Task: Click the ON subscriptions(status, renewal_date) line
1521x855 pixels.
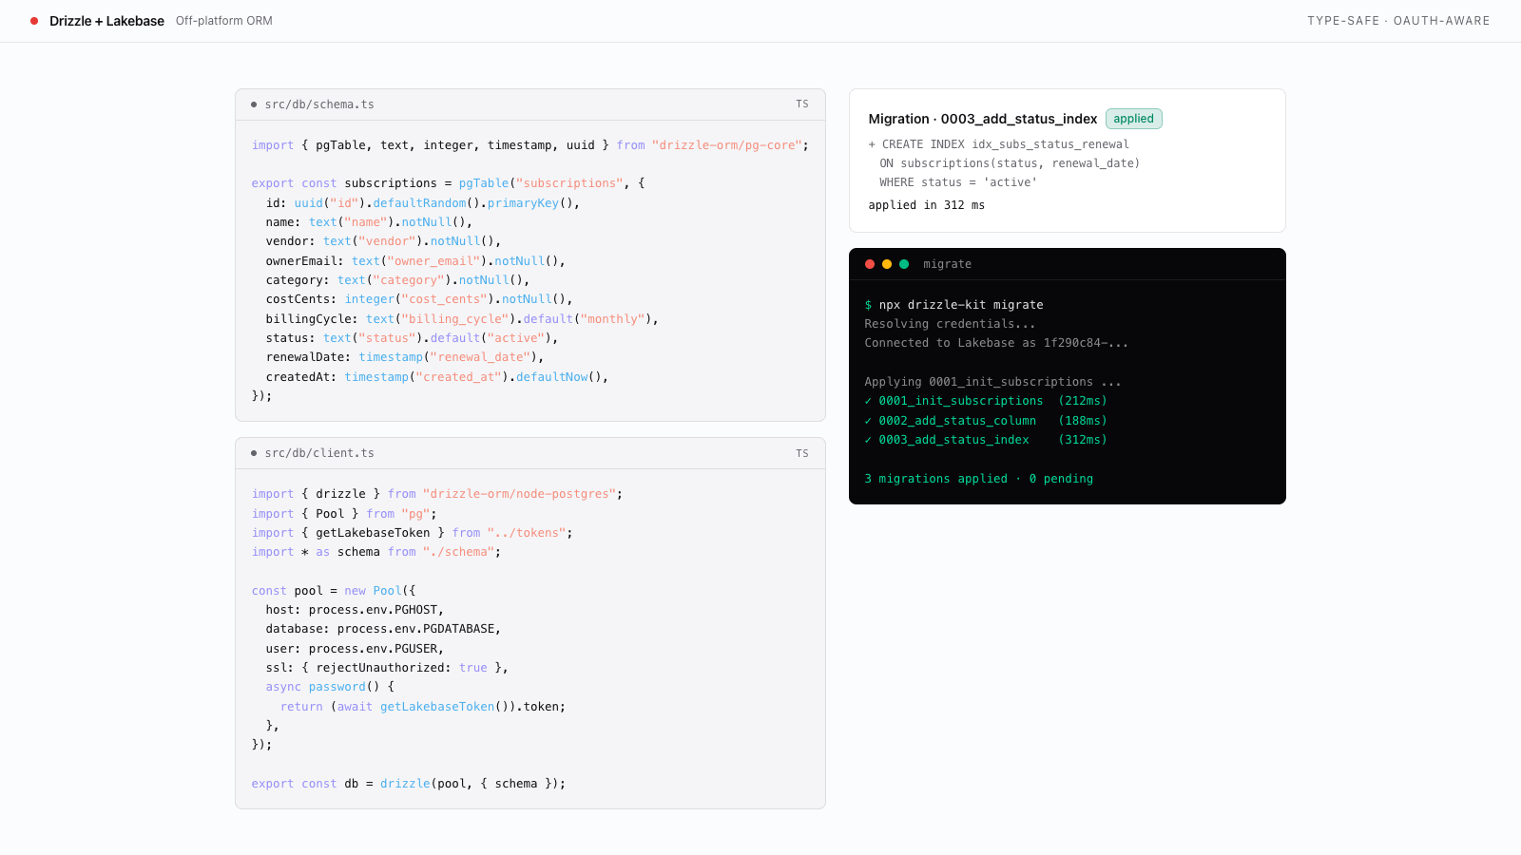Action: 1010,163
